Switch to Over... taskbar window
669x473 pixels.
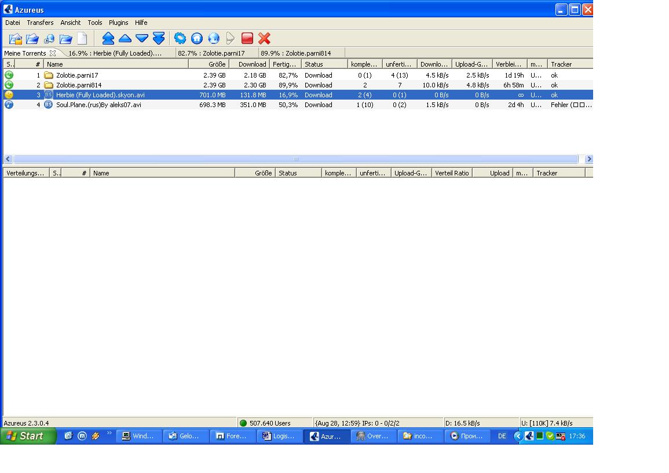[373, 436]
